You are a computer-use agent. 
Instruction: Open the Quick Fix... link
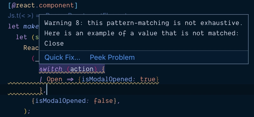[62, 58]
